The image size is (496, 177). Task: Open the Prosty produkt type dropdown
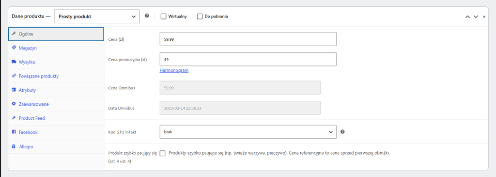click(x=97, y=16)
